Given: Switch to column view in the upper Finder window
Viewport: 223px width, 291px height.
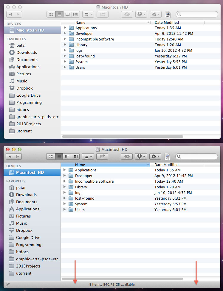Looking at the screenshot, I should click(67, 14).
